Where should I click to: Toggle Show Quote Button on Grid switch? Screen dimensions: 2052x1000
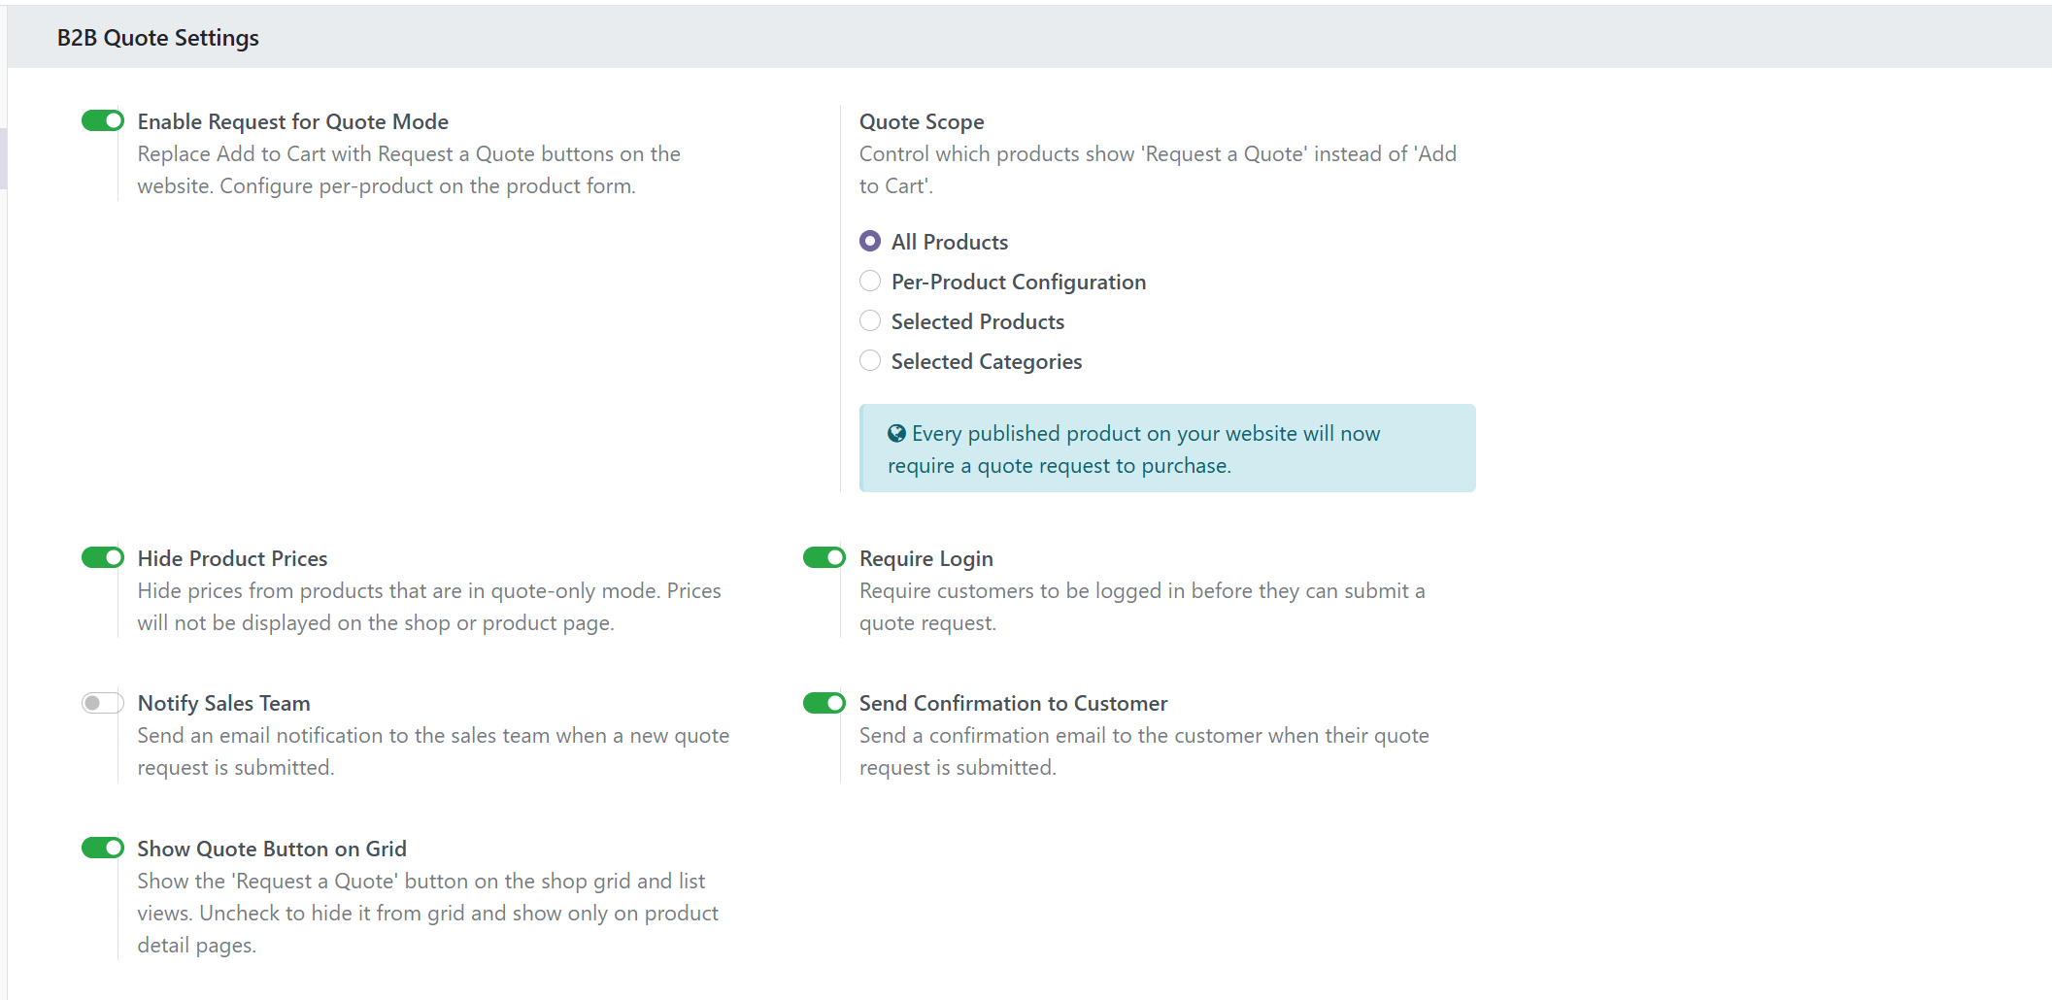pyautogui.click(x=103, y=848)
